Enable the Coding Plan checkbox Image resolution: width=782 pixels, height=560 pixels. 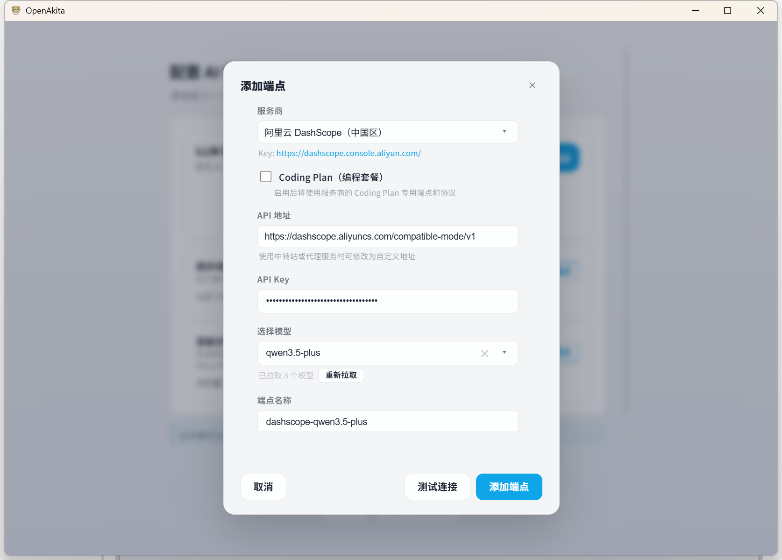tap(266, 177)
